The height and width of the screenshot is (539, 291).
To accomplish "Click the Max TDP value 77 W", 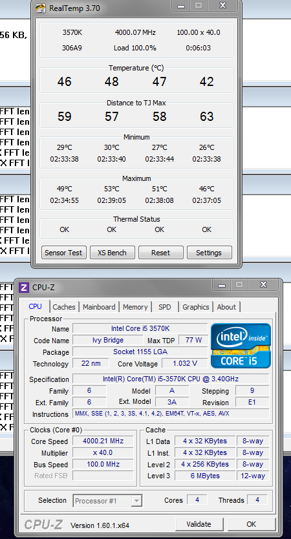I will [193, 341].
